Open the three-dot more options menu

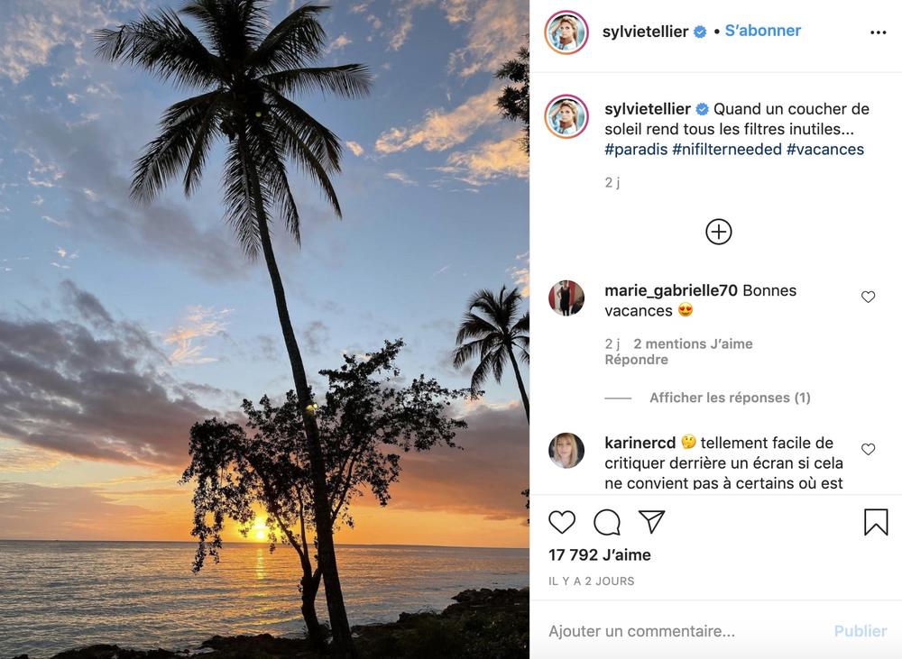878,32
